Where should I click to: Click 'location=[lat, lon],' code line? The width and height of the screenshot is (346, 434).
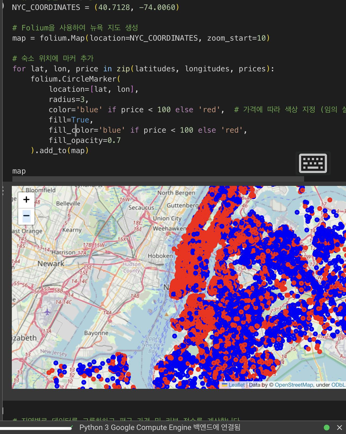click(x=93, y=89)
